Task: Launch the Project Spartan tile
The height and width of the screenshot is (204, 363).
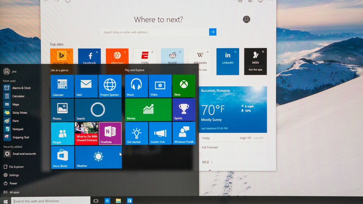Action: tap(110, 86)
